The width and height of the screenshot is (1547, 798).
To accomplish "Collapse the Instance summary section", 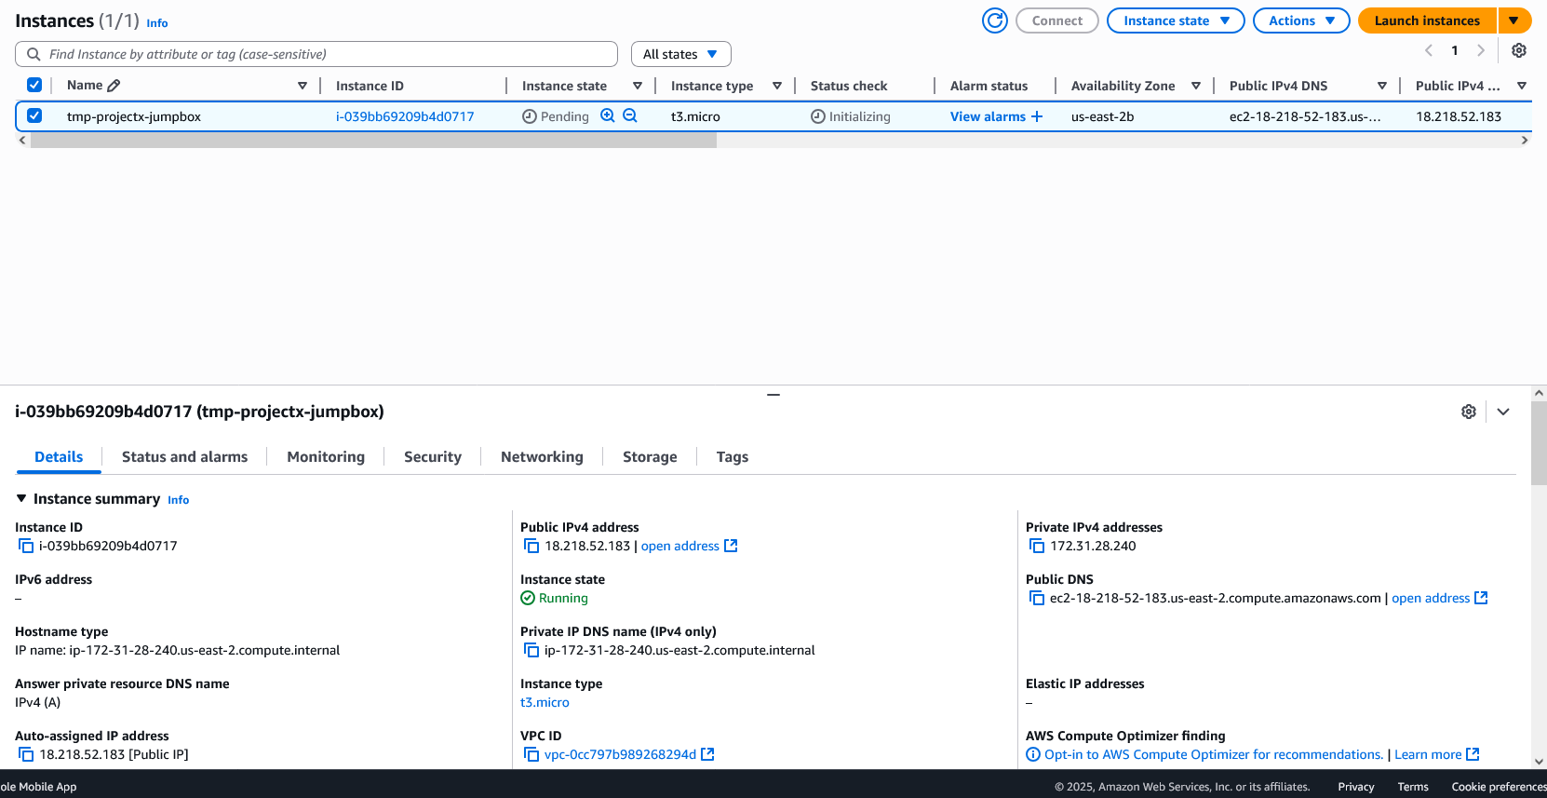I will (x=21, y=499).
